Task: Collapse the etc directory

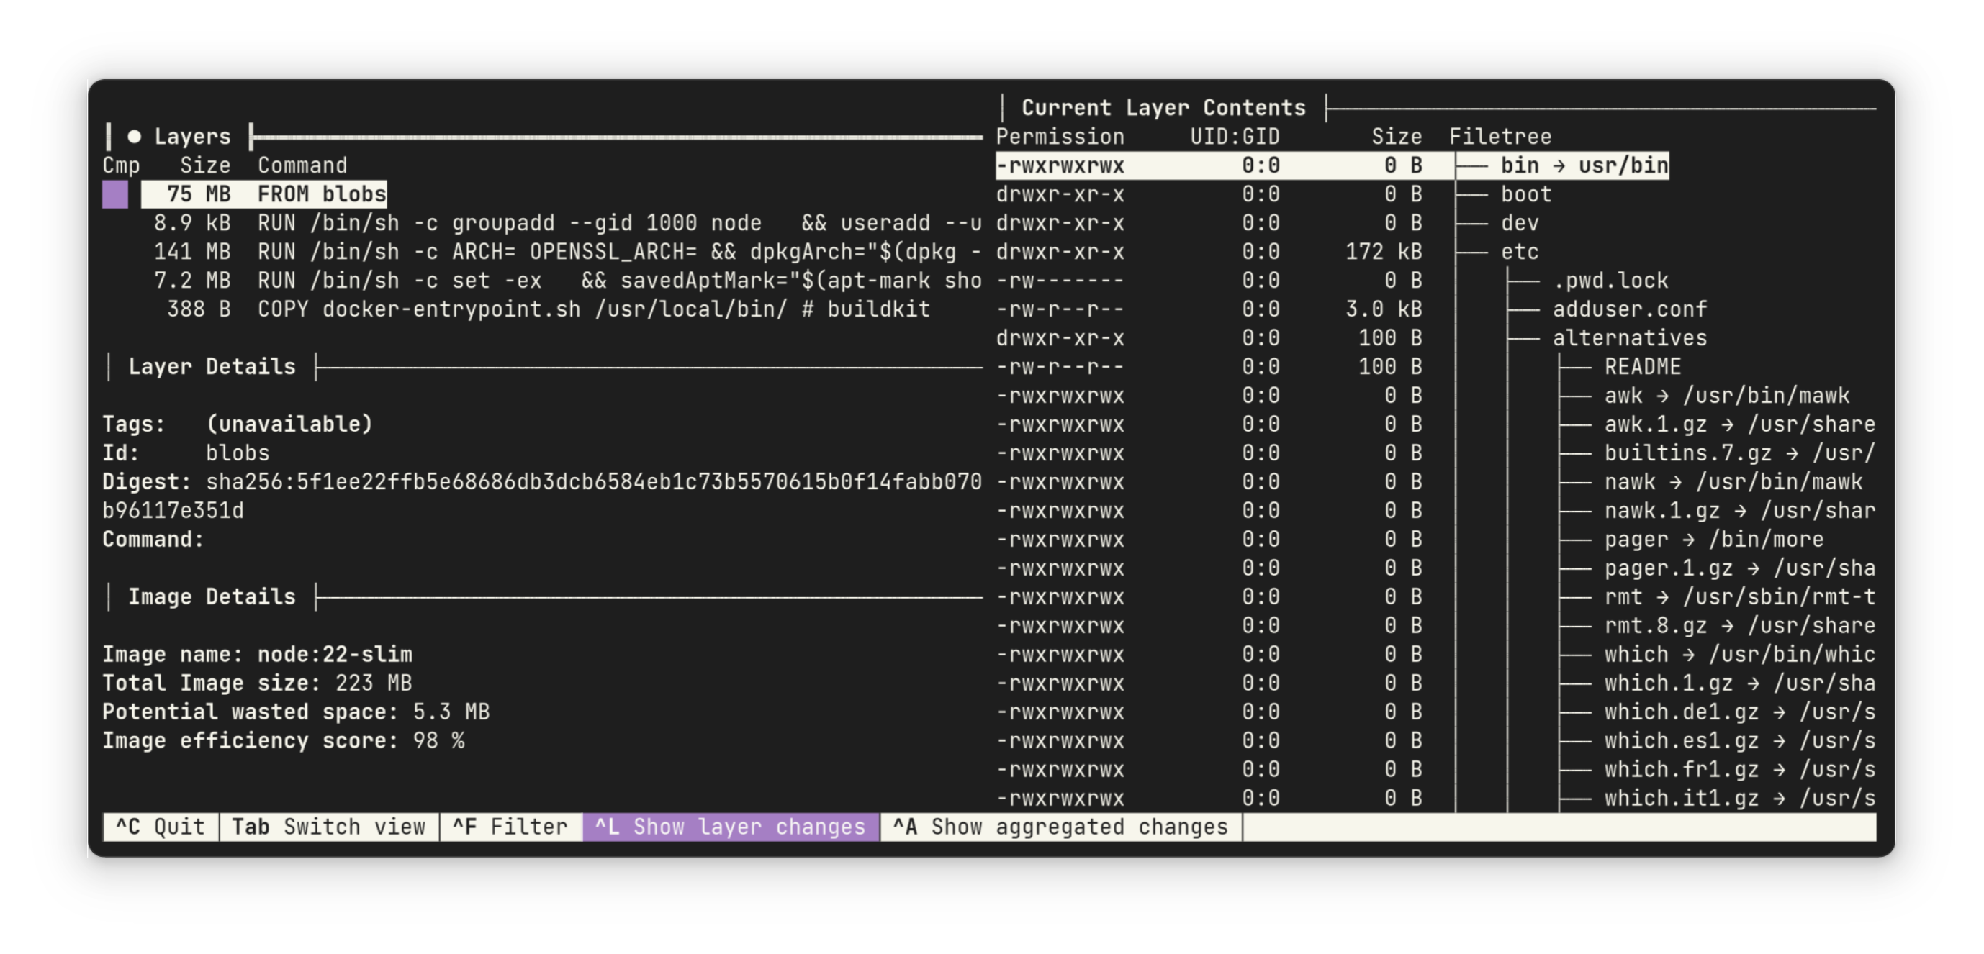Action: (x=1520, y=251)
